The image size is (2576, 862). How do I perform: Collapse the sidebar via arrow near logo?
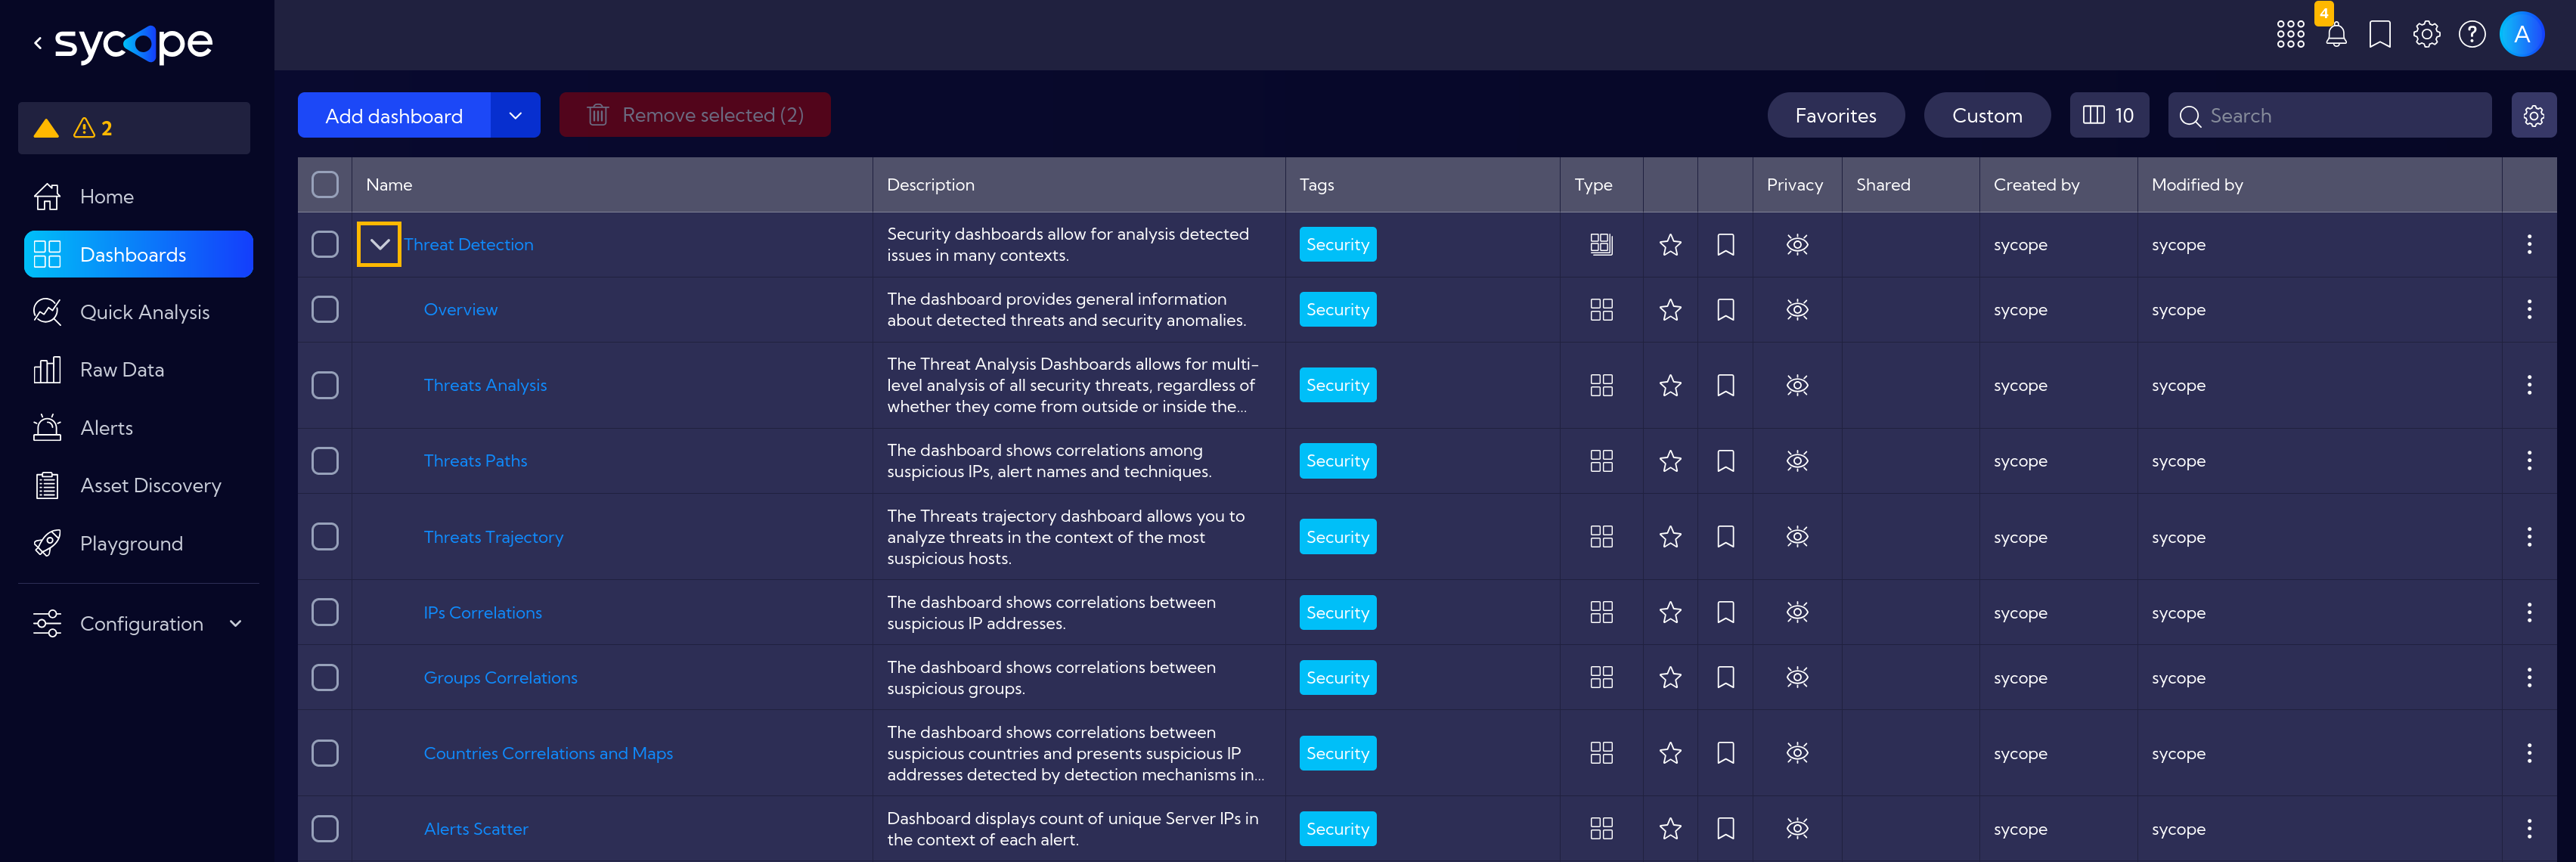pos(38,43)
